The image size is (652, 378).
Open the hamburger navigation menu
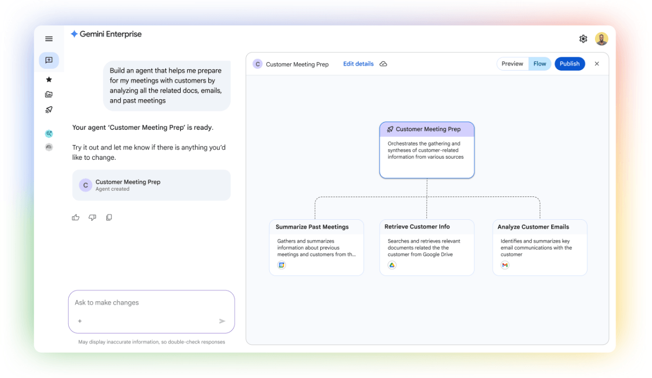click(x=48, y=39)
